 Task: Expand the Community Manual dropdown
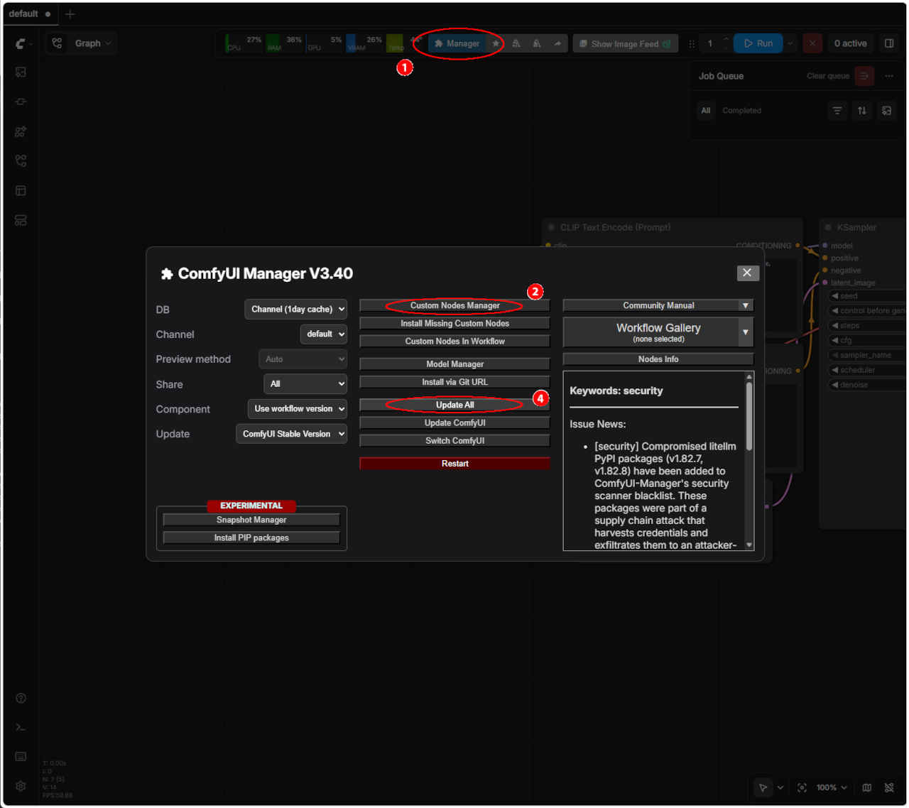pos(745,305)
